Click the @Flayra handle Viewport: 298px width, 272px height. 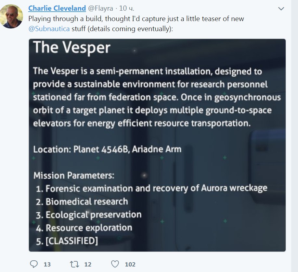tap(100, 8)
